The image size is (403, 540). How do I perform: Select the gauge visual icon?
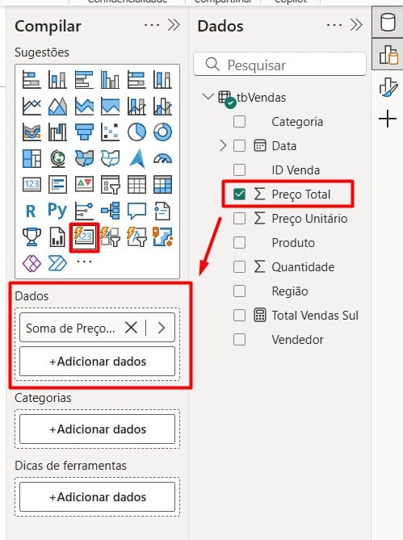tap(162, 158)
